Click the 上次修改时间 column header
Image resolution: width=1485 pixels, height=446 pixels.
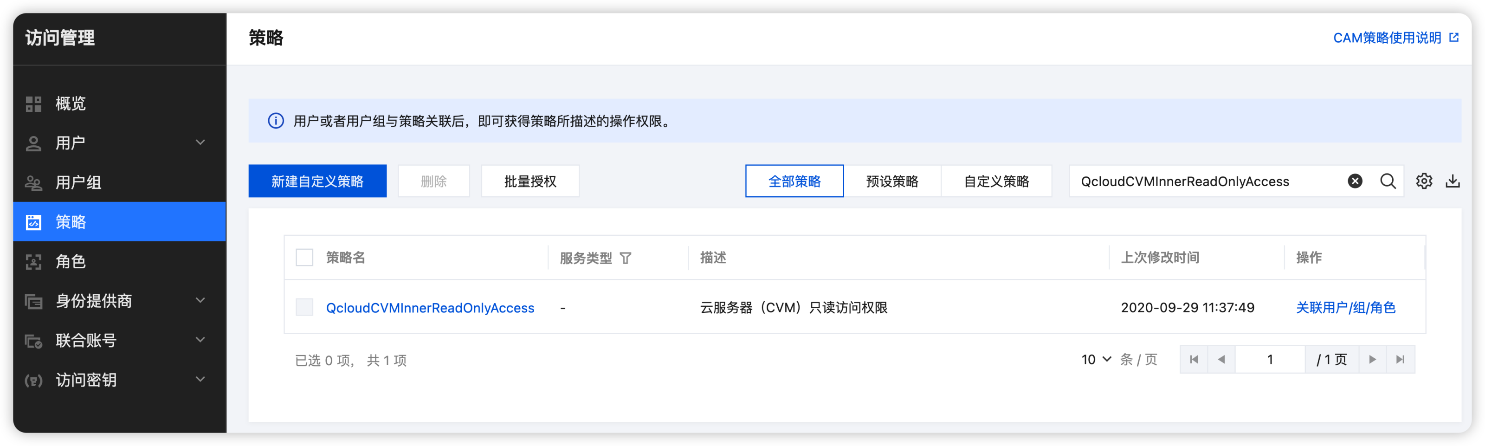[x=1160, y=258]
